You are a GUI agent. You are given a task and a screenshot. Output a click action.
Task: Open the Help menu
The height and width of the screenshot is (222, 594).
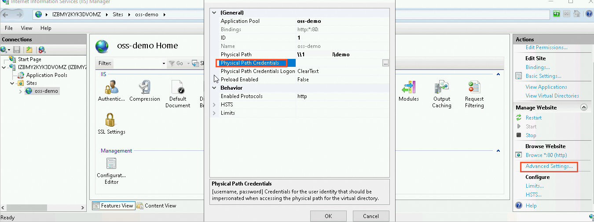[46, 28]
